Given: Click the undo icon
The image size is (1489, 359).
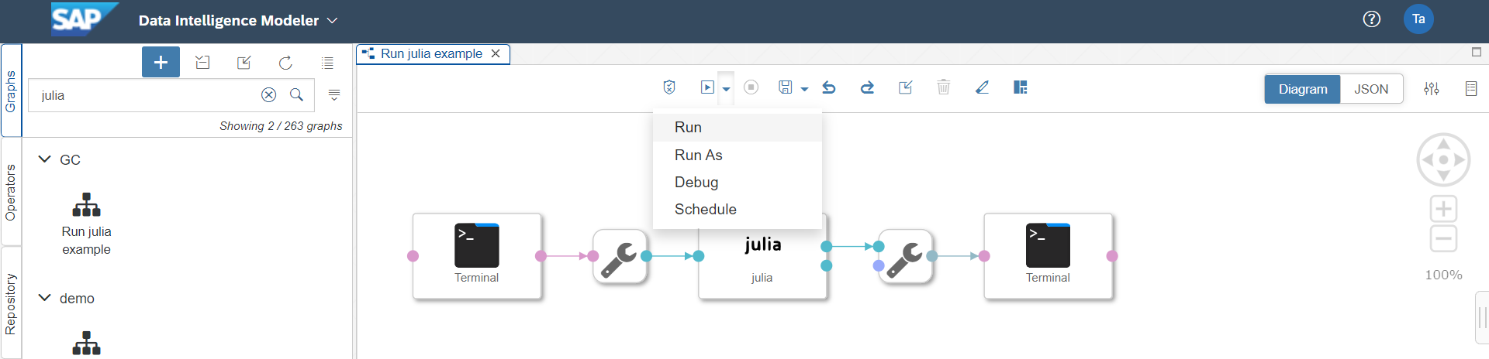Looking at the screenshot, I should (829, 87).
